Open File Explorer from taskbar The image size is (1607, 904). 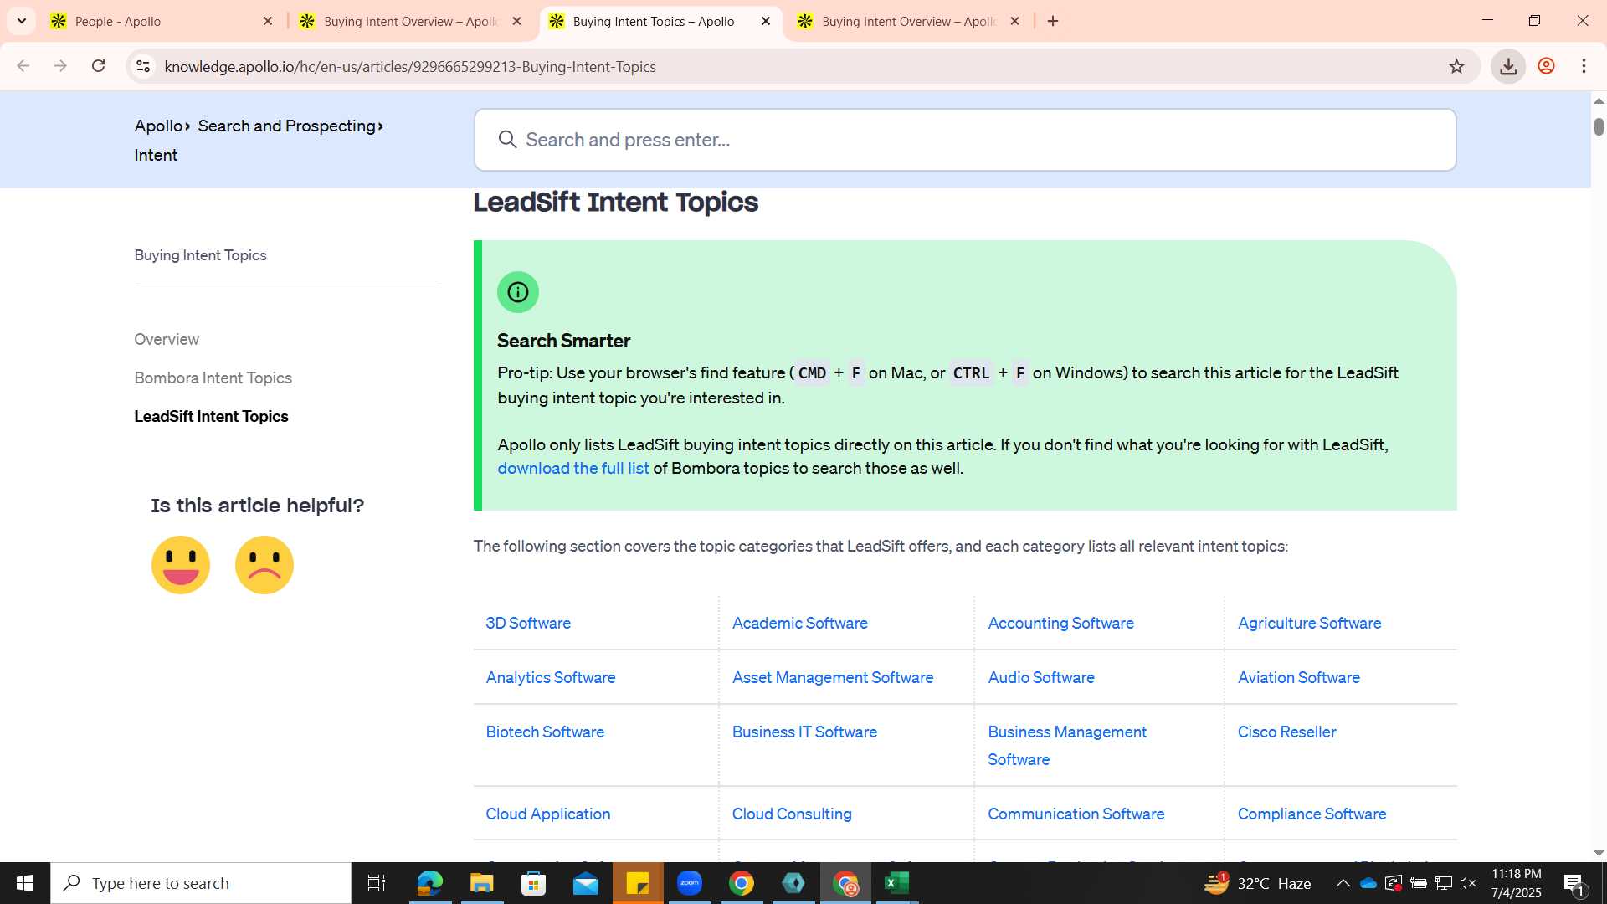click(481, 883)
